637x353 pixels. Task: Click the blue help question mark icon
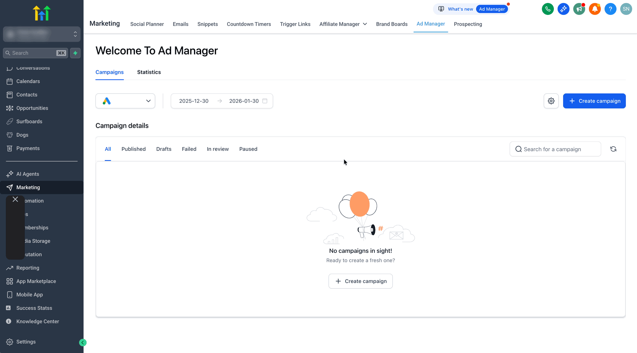610,9
